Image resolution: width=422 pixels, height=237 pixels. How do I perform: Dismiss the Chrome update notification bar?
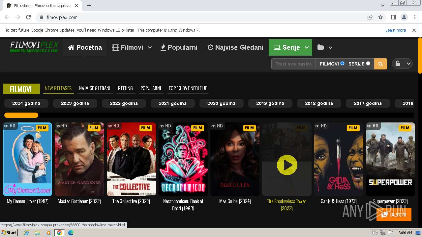coord(414,30)
